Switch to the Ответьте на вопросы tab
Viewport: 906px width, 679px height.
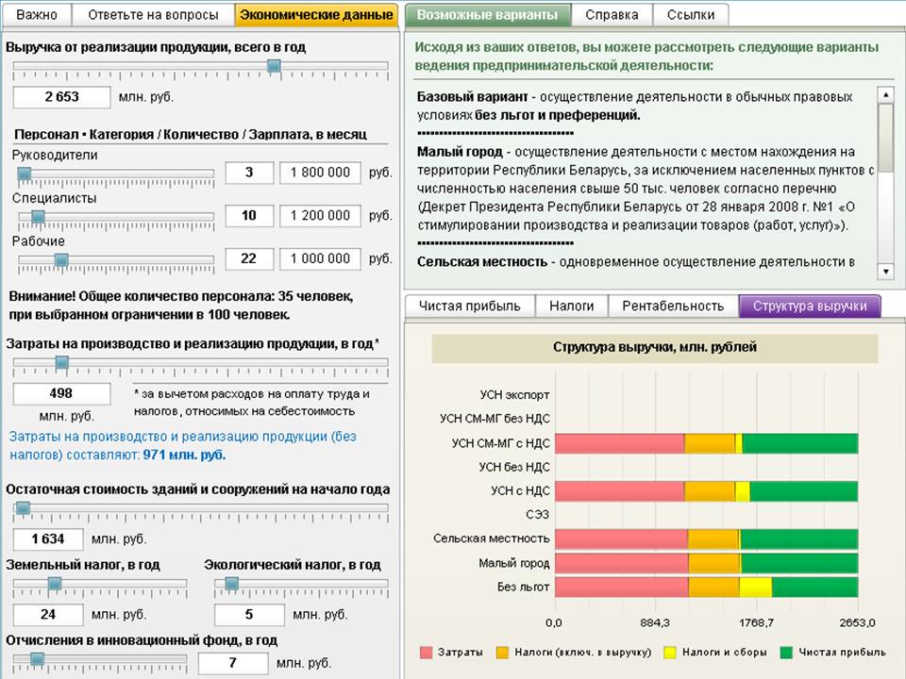pos(153,15)
